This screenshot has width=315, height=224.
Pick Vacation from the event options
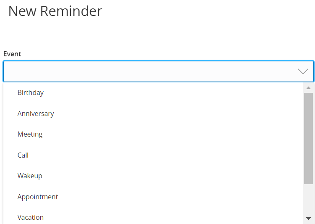(x=31, y=217)
